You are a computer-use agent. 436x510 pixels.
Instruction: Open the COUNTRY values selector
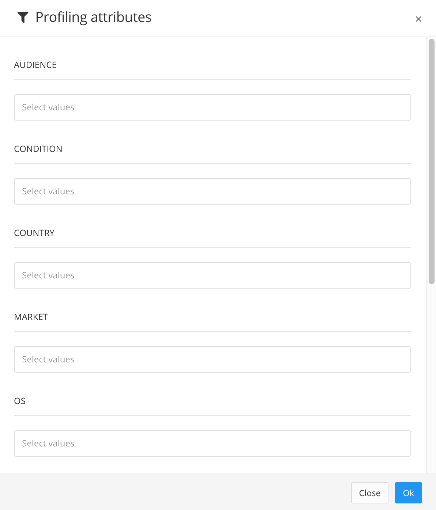(213, 275)
